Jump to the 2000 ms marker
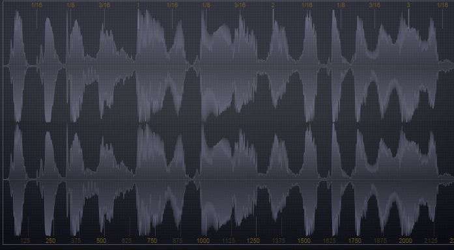 coord(405,241)
